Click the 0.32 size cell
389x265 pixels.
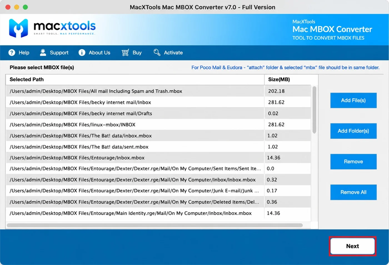click(288, 180)
